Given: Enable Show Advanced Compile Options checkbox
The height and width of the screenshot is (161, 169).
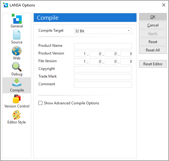Looking at the screenshot, I should 41,103.
